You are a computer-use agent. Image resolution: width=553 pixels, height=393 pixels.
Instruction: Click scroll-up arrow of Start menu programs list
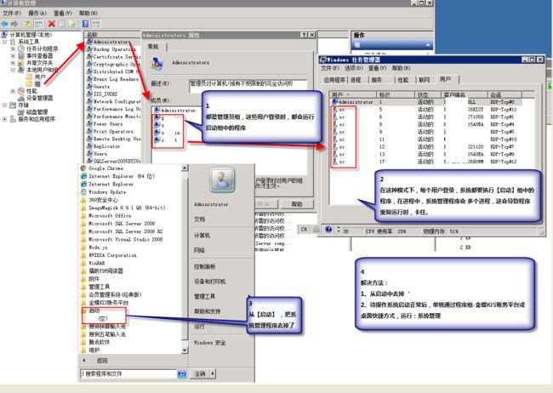[x=185, y=168]
